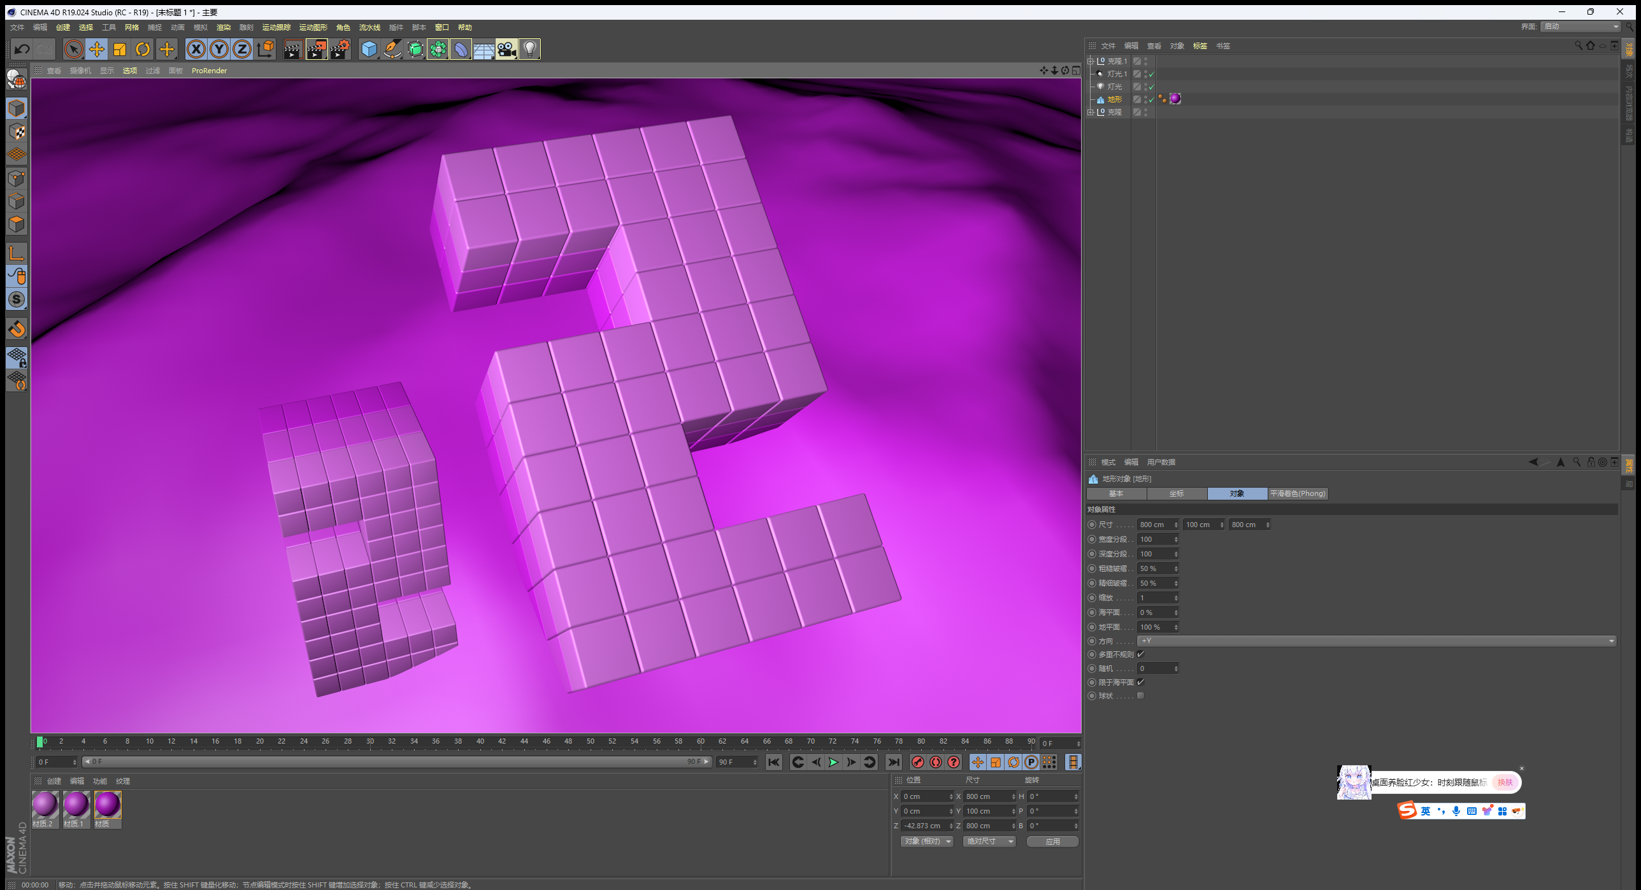The width and height of the screenshot is (1641, 890).
Task: Click Play Forwards green button
Action: pyautogui.click(x=833, y=762)
